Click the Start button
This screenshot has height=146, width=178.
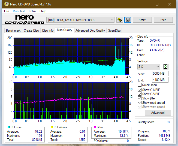(x=142, y=20)
